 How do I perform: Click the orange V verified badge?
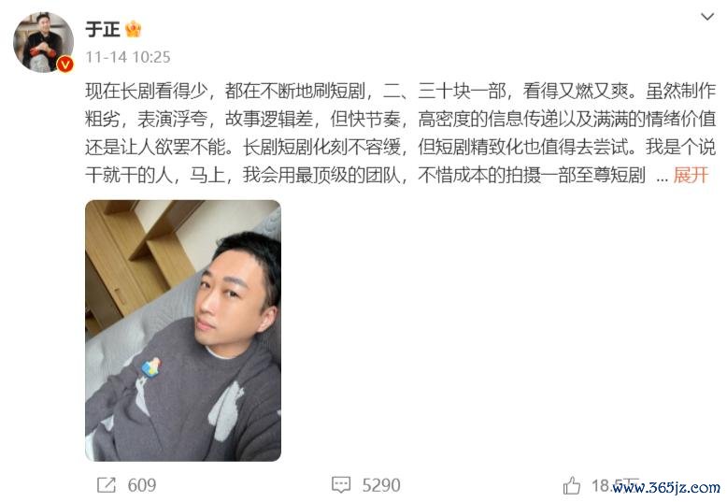coord(64,64)
